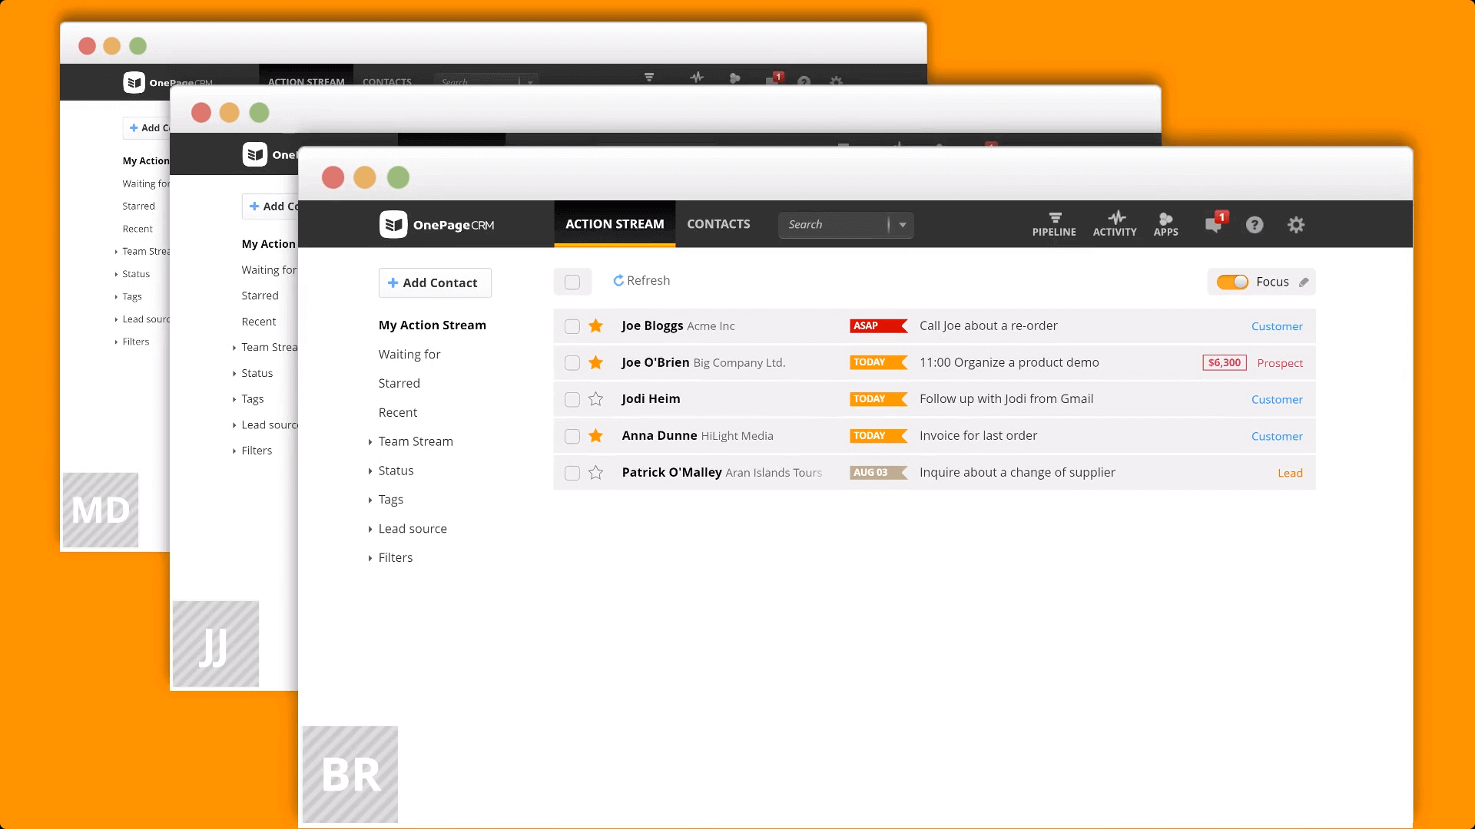
Task: Click Customer status on Anna Dunne row
Action: click(x=1277, y=437)
